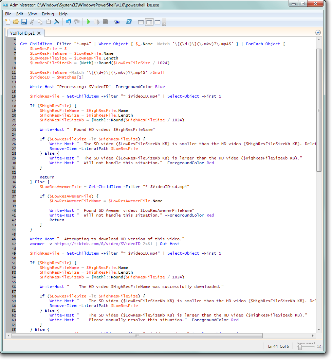Click Select-Object on line 49
The width and height of the screenshot is (332, 360).
coord(183,253)
